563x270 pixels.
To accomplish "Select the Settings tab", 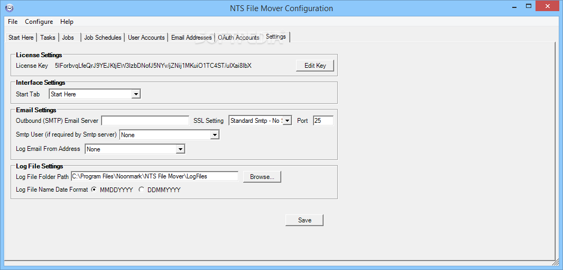I will click(276, 37).
